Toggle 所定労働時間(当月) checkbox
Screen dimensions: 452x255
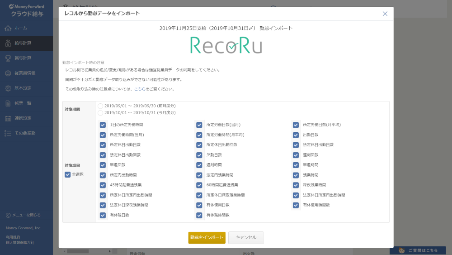[103, 135]
